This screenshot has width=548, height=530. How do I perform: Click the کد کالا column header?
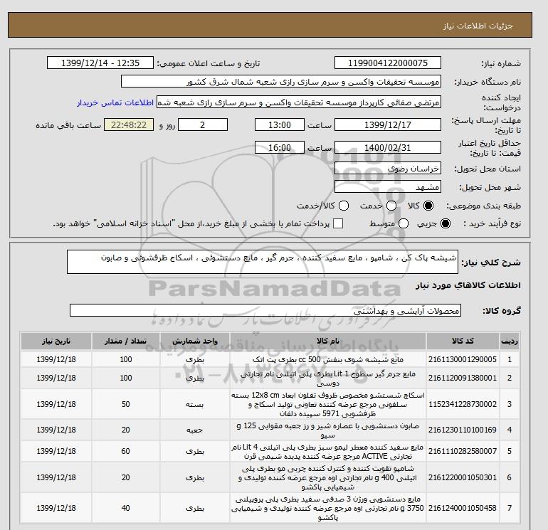click(463, 341)
